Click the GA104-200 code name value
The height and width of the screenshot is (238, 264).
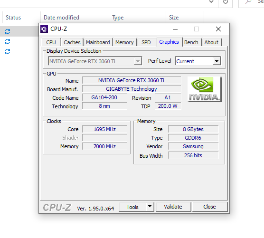pos(104,97)
